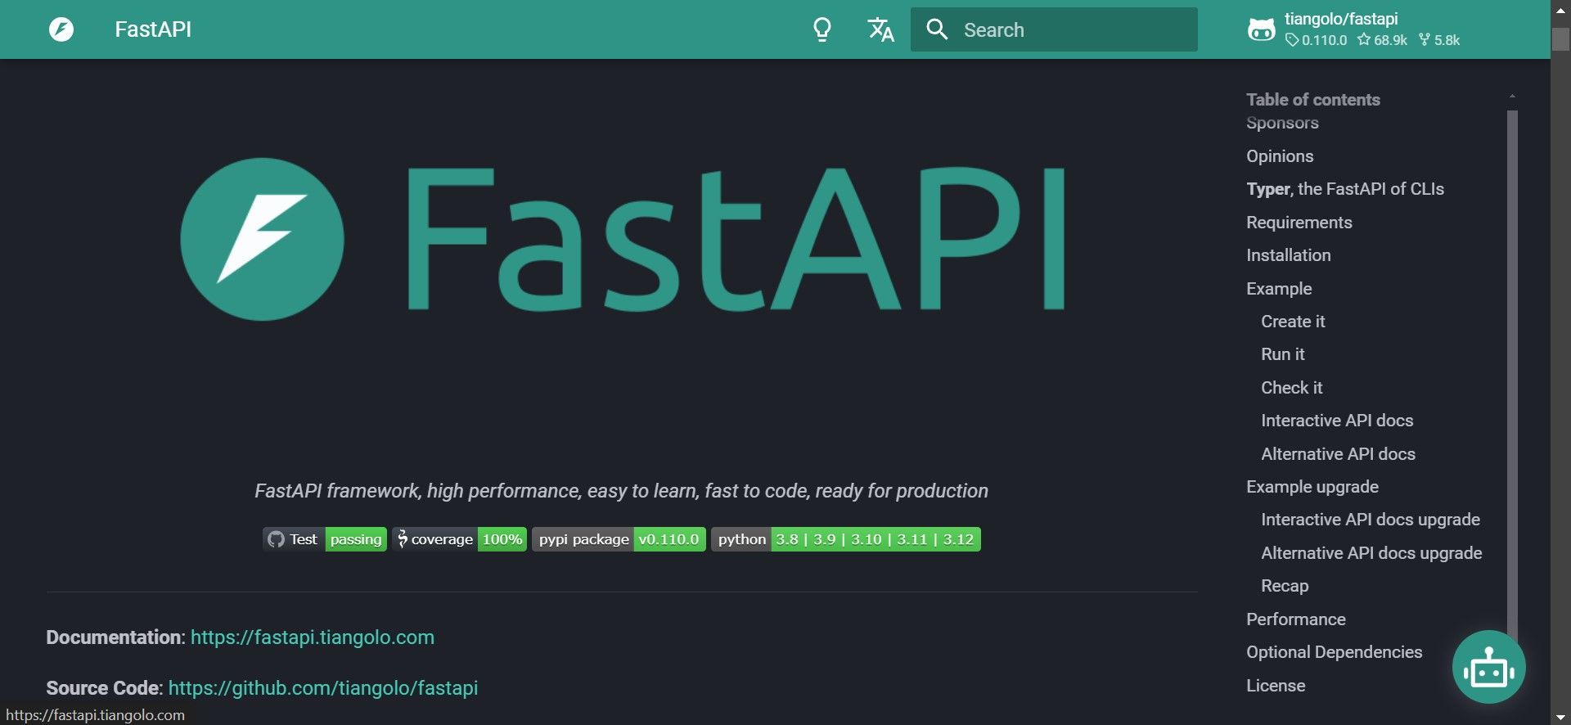The image size is (1571, 725).
Task: Go to Sponsors in table of contents
Action: (1282, 123)
